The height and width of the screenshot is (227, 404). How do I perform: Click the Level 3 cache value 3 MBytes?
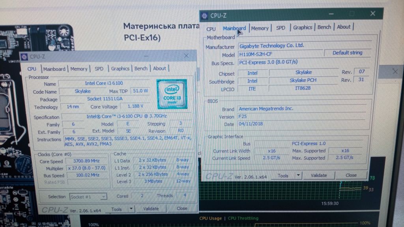coord(153,181)
